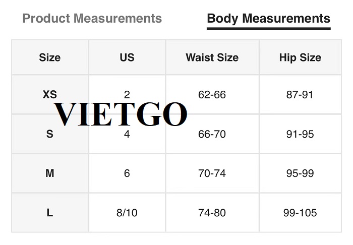Switch to the Product Measurements tab
Image resolution: width=353 pixels, height=245 pixels.
tap(92, 19)
